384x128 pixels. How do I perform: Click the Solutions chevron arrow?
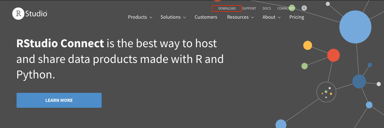click(x=184, y=17)
